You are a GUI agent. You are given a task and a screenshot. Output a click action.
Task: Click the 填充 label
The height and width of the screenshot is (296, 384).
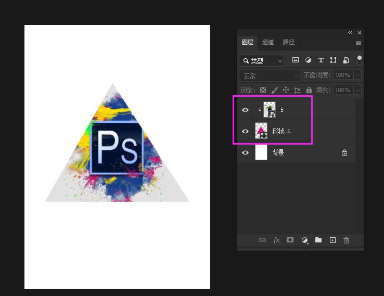coord(323,90)
